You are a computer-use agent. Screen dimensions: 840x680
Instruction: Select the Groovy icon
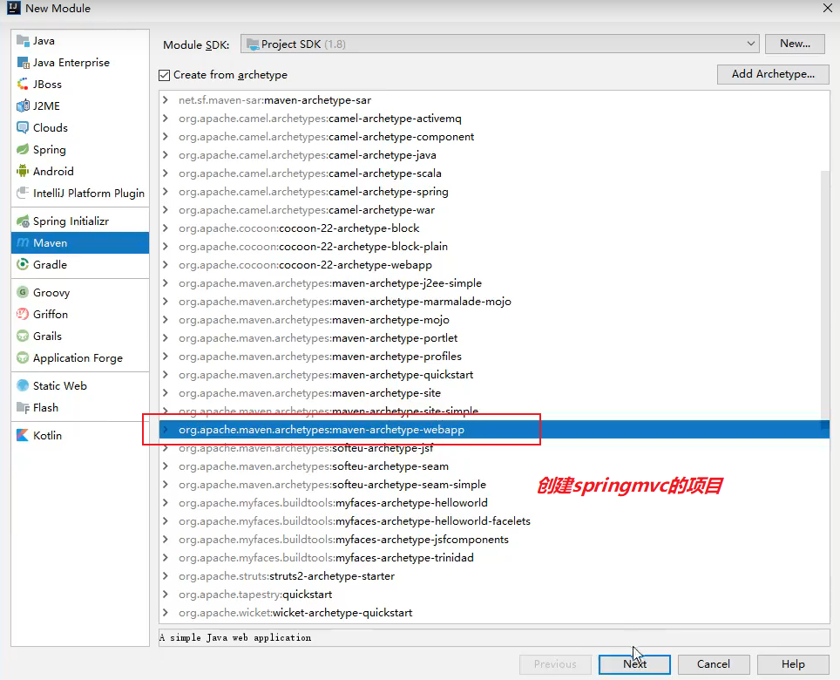(x=23, y=293)
